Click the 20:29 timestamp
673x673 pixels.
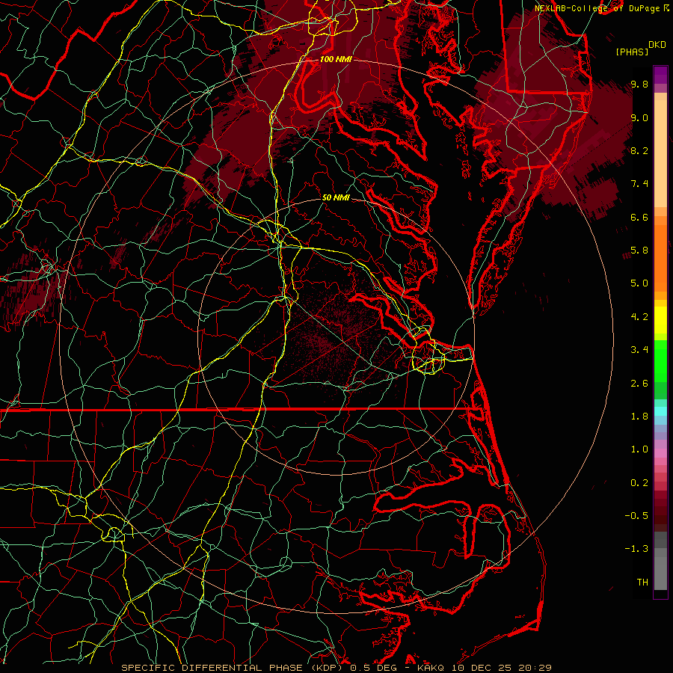535,668
